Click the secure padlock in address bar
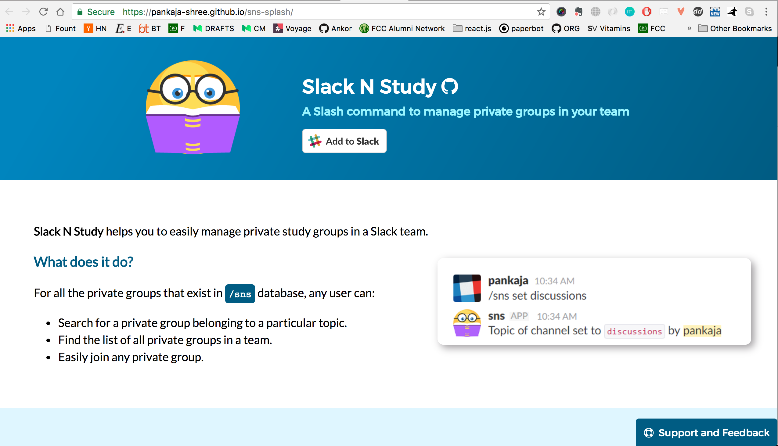 click(x=80, y=12)
